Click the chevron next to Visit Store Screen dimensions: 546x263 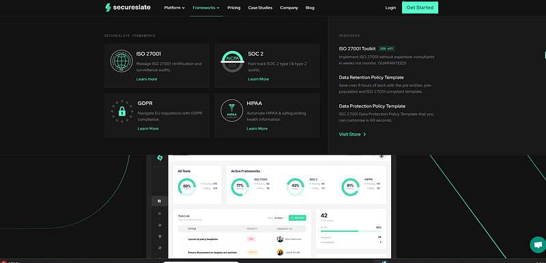coord(364,134)
